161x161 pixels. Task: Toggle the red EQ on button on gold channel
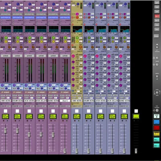click(x=72, y=25)
